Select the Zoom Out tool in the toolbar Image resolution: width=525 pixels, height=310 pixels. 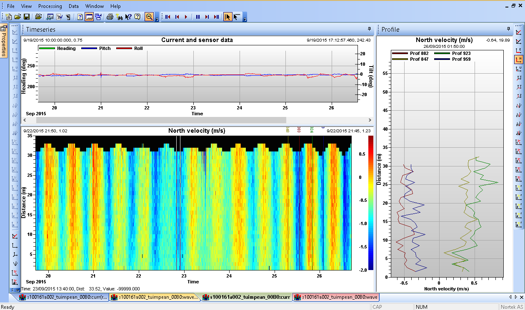(x=149, y=17)
